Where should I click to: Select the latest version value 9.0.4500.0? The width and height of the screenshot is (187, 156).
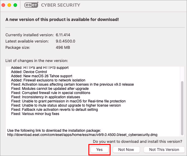pyautogui.click(x=65, y=41)
